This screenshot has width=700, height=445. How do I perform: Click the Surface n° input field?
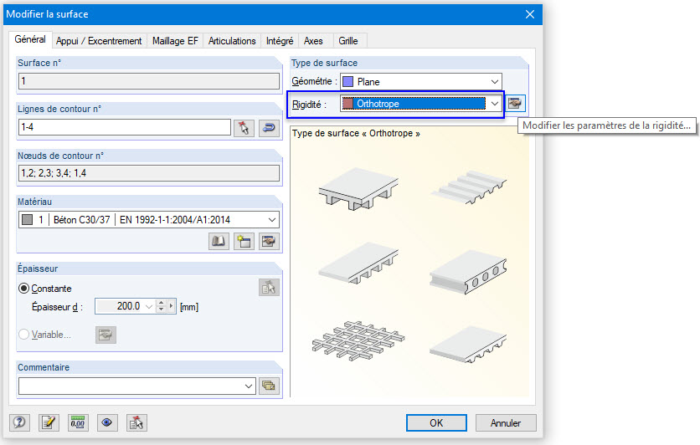(149, 81)
